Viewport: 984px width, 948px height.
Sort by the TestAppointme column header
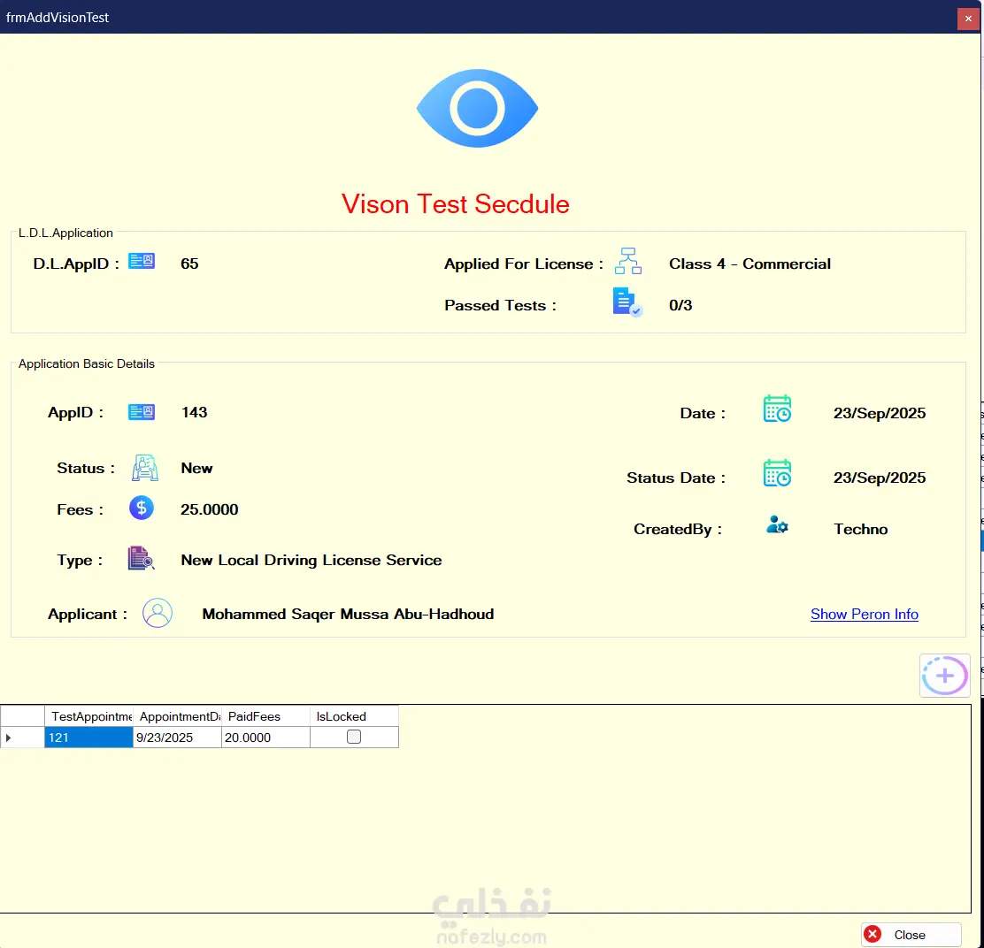coord(88,716)
